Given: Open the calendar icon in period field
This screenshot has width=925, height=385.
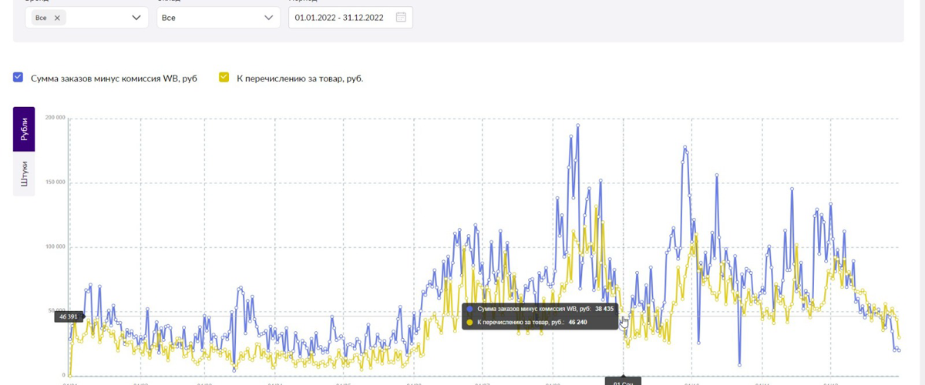Looking at the screenshot, I should [401, 17].
